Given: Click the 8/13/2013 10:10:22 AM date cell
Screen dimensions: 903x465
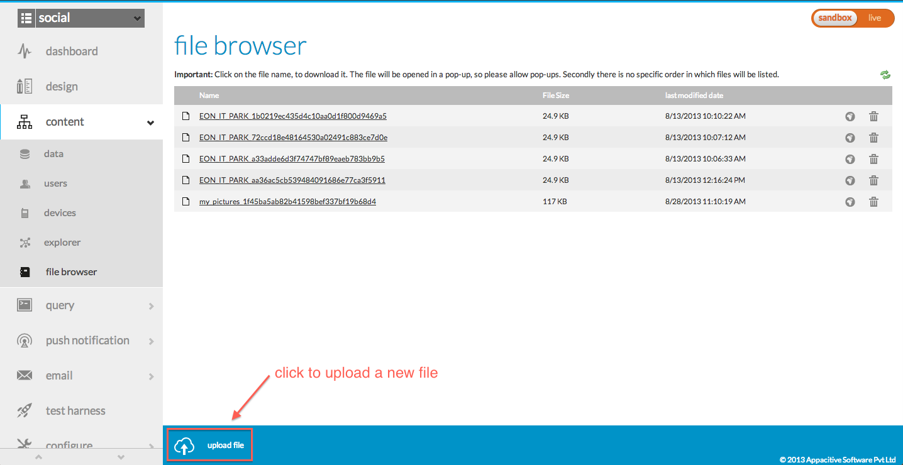Looking at the screenshot, I should pyautogui.click(x=705, y=116).
